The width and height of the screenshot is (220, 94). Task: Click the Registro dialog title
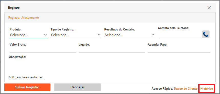coord(14,8)
